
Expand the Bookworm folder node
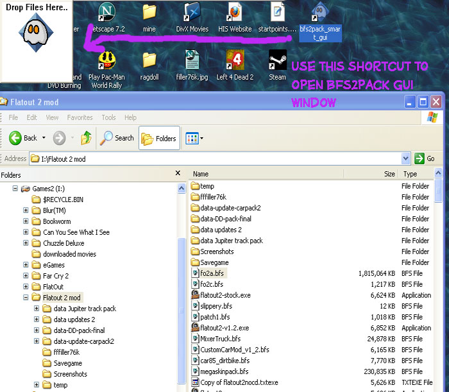coord(26,221)
